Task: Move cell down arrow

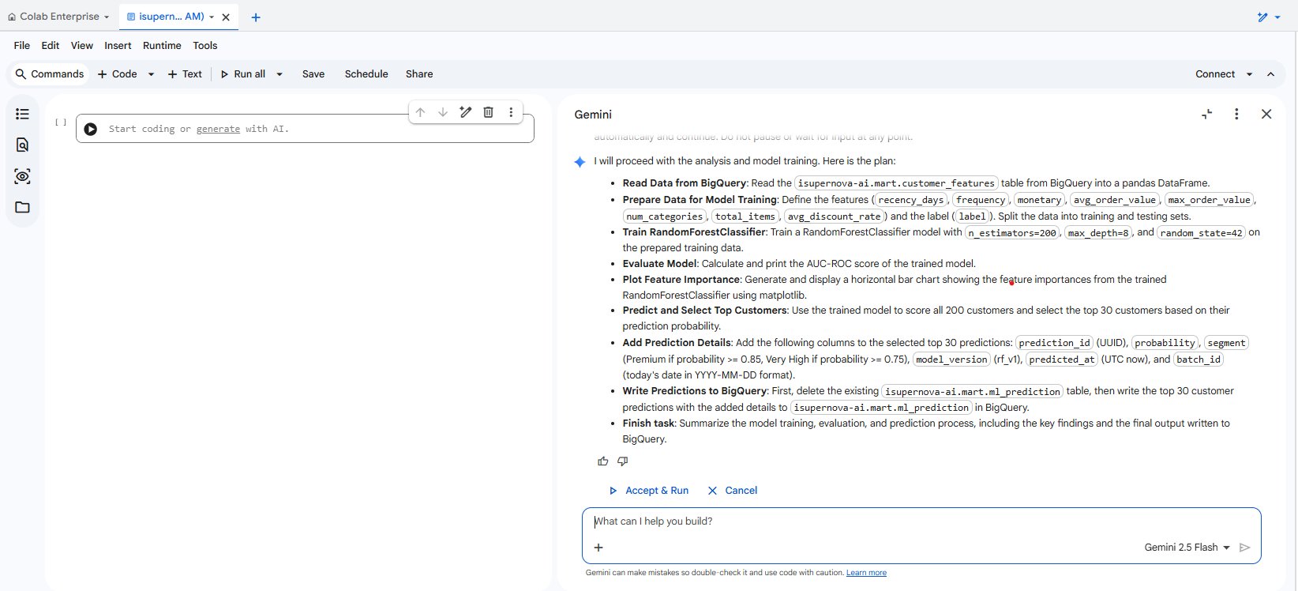Action: click(443, 112)
